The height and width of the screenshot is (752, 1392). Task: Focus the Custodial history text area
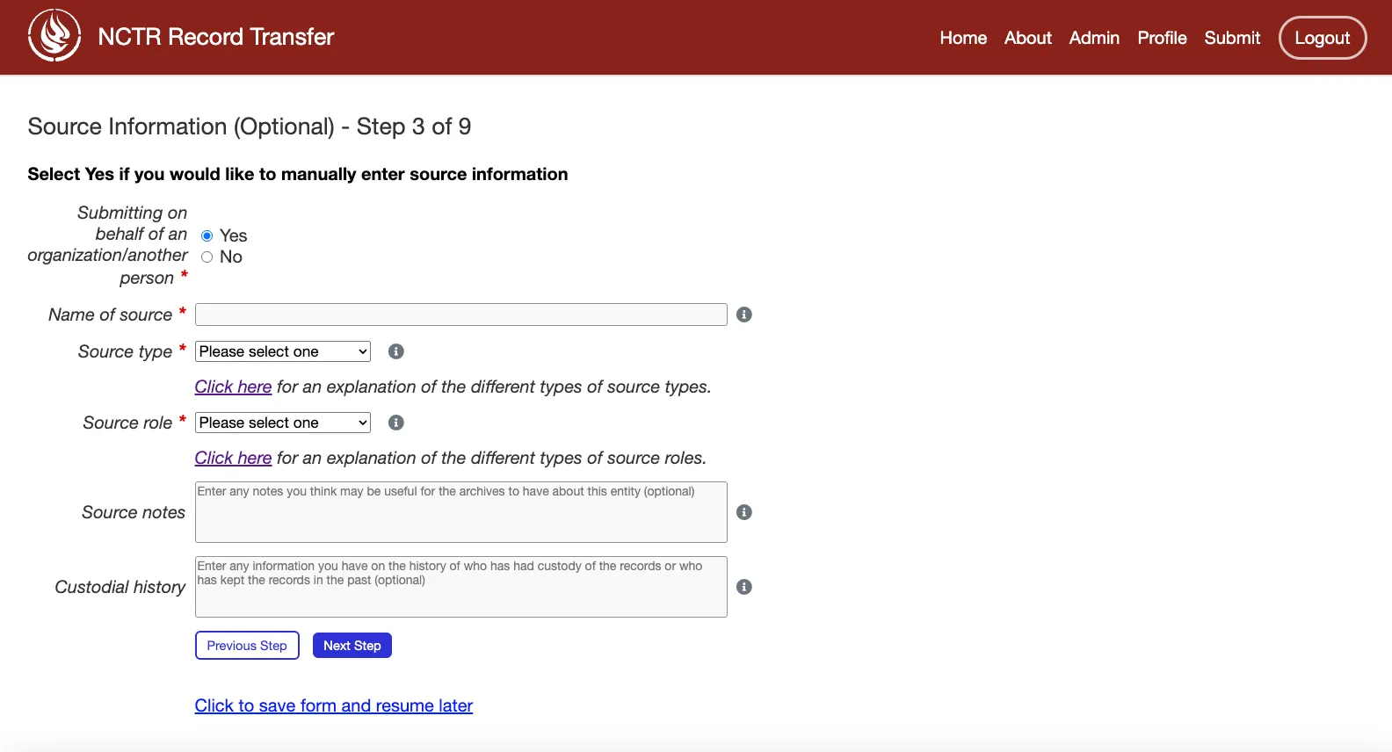tap(461, 587)
